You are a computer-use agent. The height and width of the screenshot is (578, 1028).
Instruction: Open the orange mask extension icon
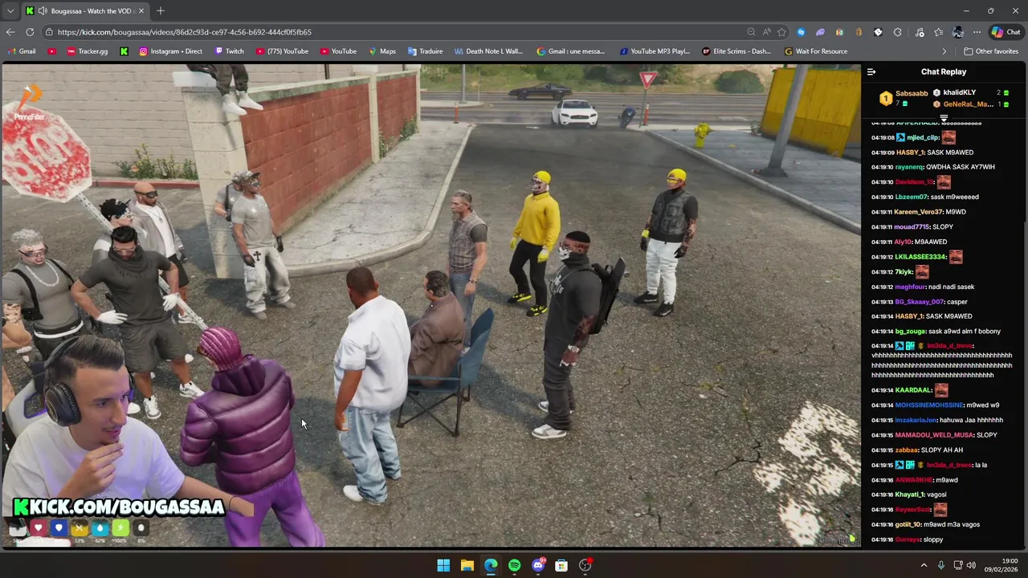tap(859, 32)
